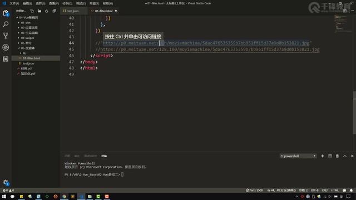The image size is (356, 200).
Task: Change the indentation spaces 2 setting
Action: click(303, 190)
